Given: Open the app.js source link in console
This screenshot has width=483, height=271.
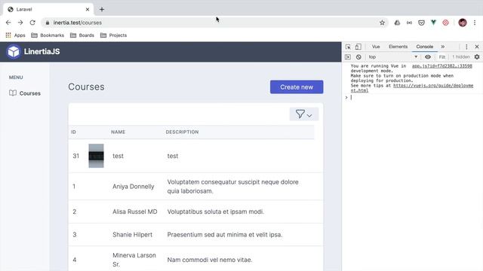Looking at the screenshot, I should [x=441, y=66].
